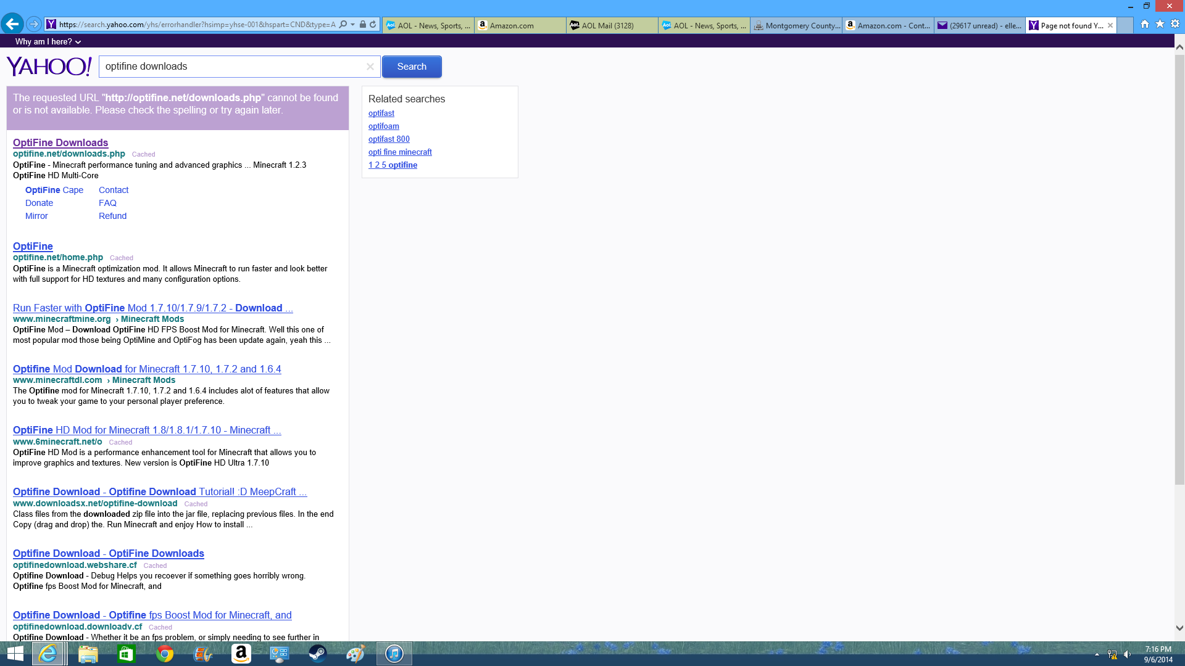Open the address bar dropdown arrow
The width and height of the screenshot is (1185, 666).
point(352,25)
